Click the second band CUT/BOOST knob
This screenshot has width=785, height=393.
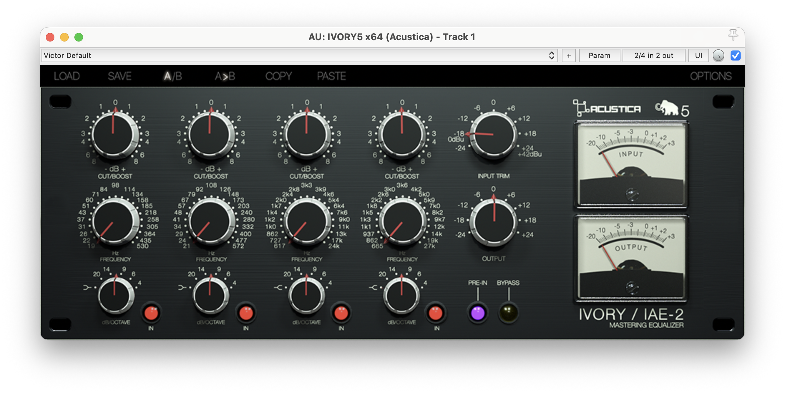210,135
